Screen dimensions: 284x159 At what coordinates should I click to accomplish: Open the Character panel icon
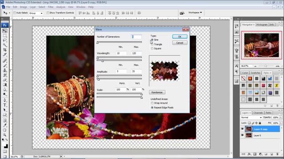tap(237, 66)
